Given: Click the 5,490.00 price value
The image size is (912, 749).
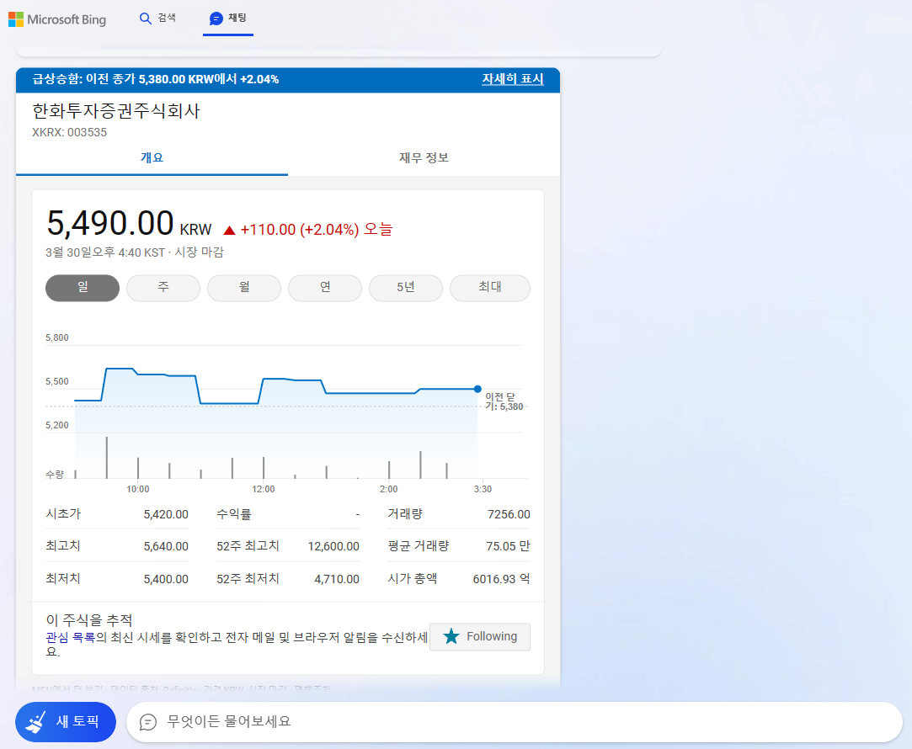Looking at the screenshot, I should click(x=110, y=223).
